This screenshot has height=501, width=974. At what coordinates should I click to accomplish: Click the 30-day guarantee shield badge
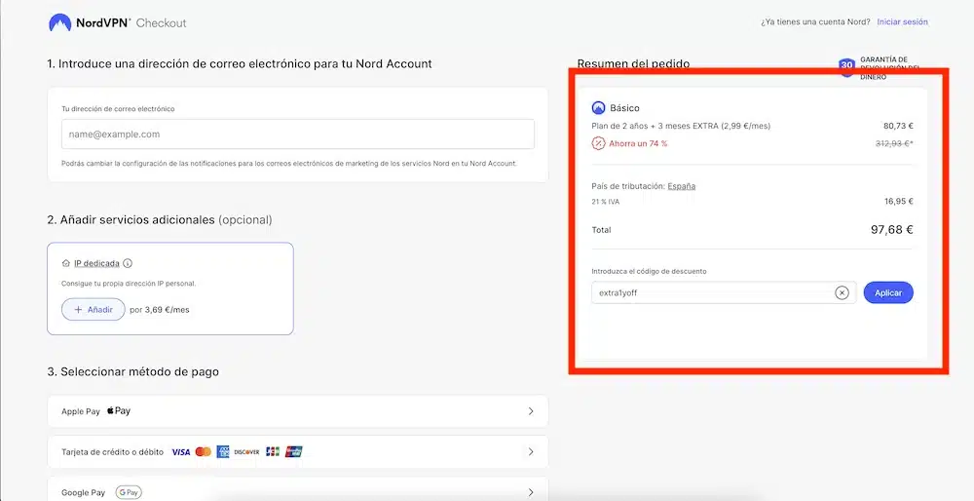(x=846, y=66)
